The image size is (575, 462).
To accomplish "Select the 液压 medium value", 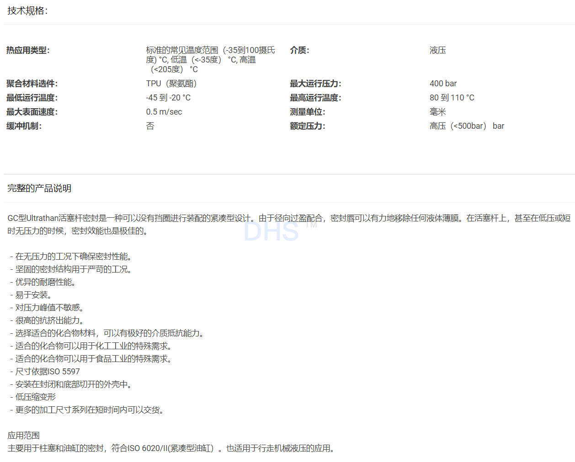I will click(x=437, y=50).
